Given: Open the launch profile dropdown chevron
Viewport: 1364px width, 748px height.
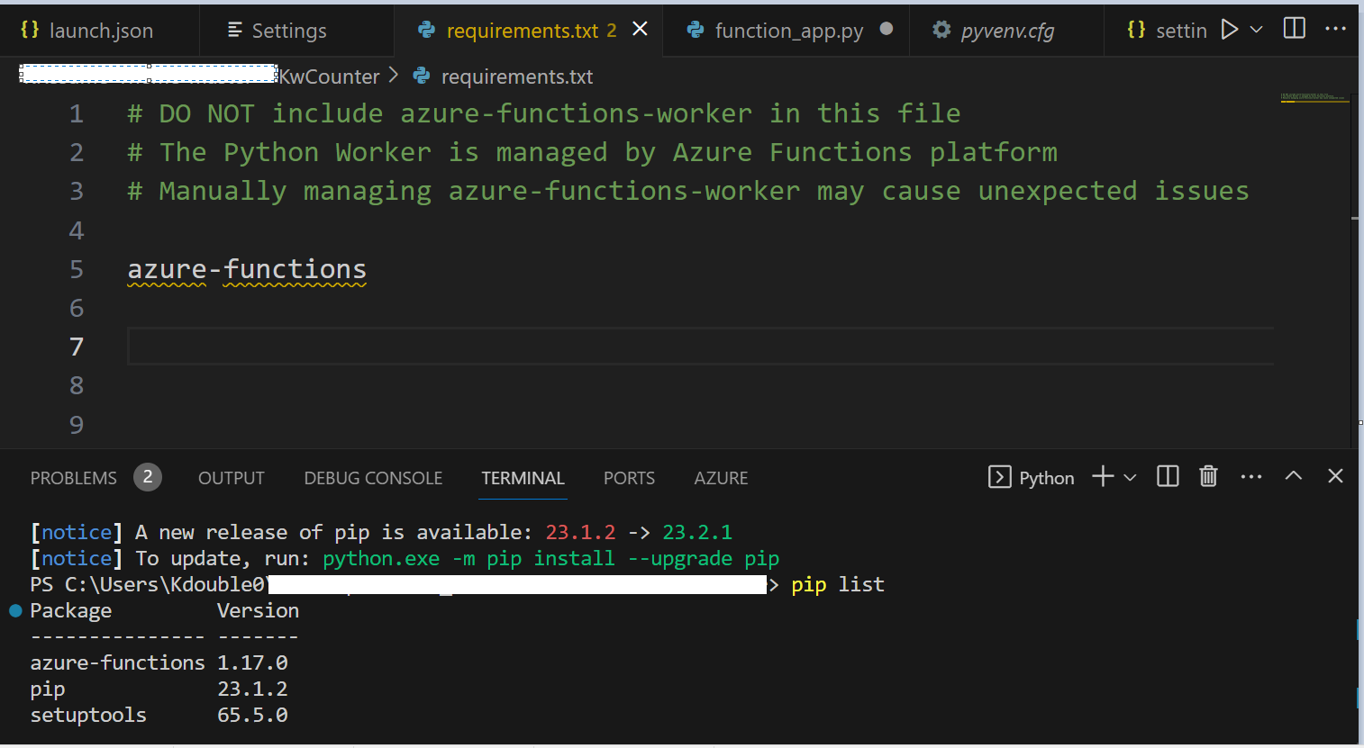Looking at the screenshot, I should [1130, 477].
